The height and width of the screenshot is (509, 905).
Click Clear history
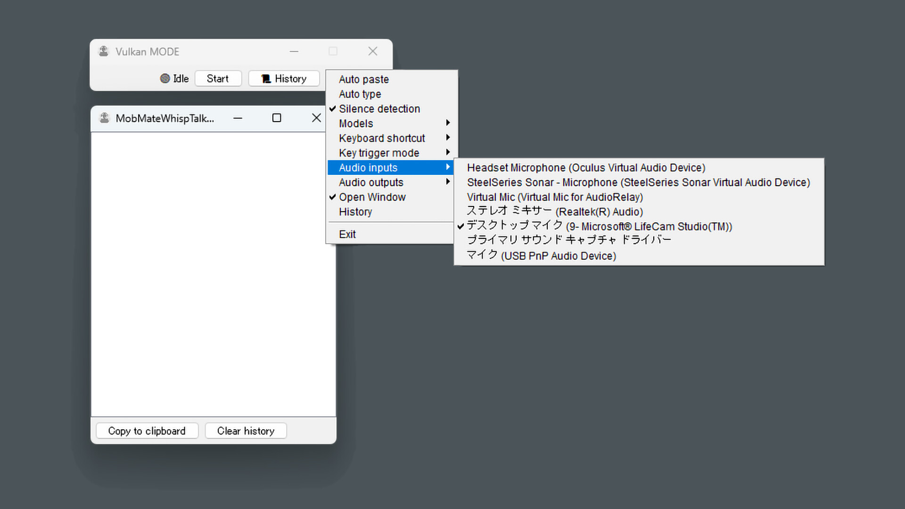pos(246,430)
